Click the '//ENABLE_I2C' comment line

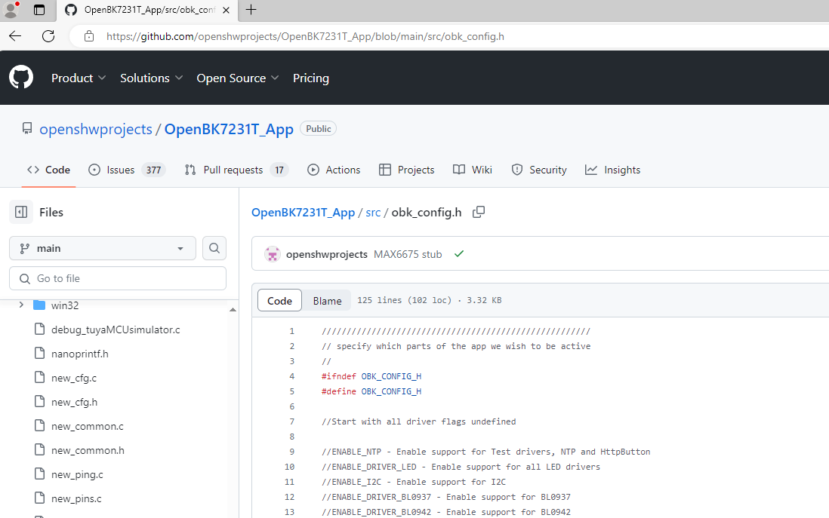[x=414, y=482]
